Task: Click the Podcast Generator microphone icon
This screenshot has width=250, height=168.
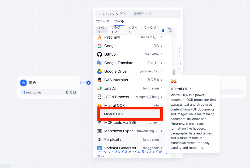Action: pos(99,148)
